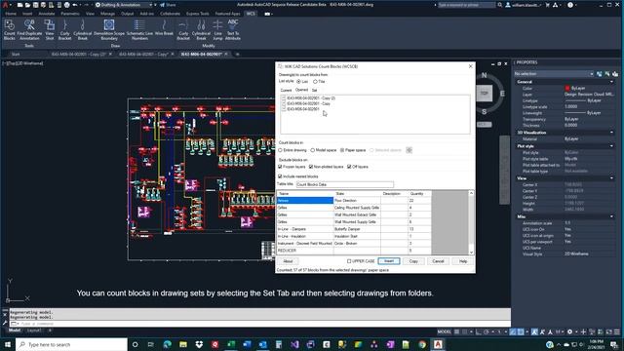Collapse the General section in Properties
Image resolution: width=624 pixels, height=351 pixels.
(611, 82)
